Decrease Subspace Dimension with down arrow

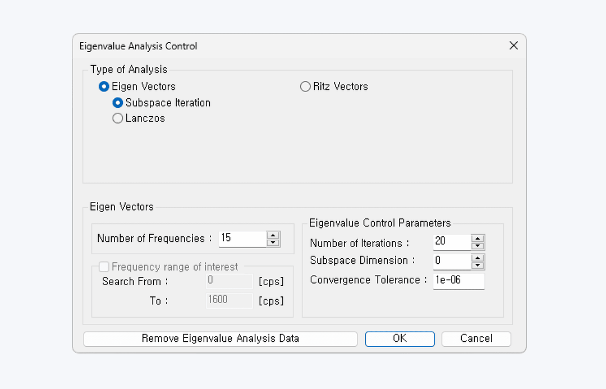point(478,266)
